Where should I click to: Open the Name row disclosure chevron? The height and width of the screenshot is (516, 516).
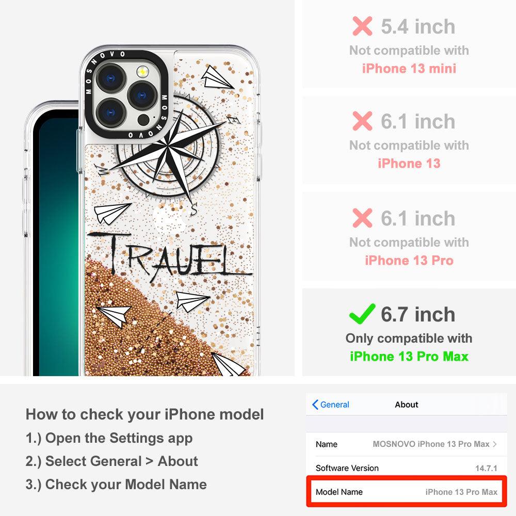click(x=495, y=444)
